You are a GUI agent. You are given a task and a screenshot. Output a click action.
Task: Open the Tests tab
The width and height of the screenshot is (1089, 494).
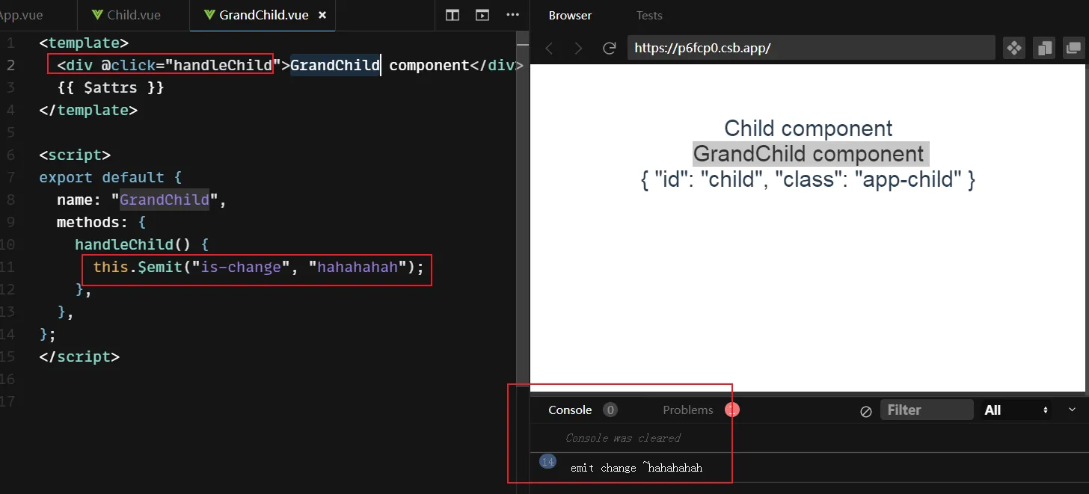[649, 15]
